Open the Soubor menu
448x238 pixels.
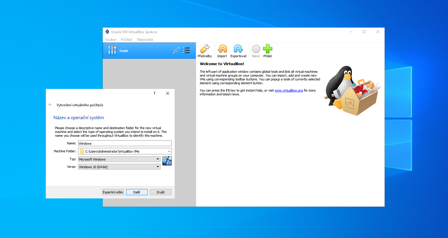pyautogui.click(x=111, y=39)
